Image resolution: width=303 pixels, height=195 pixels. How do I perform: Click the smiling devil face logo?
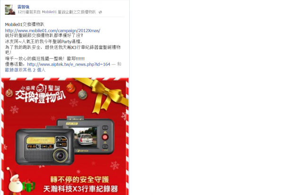click(41, 88)
